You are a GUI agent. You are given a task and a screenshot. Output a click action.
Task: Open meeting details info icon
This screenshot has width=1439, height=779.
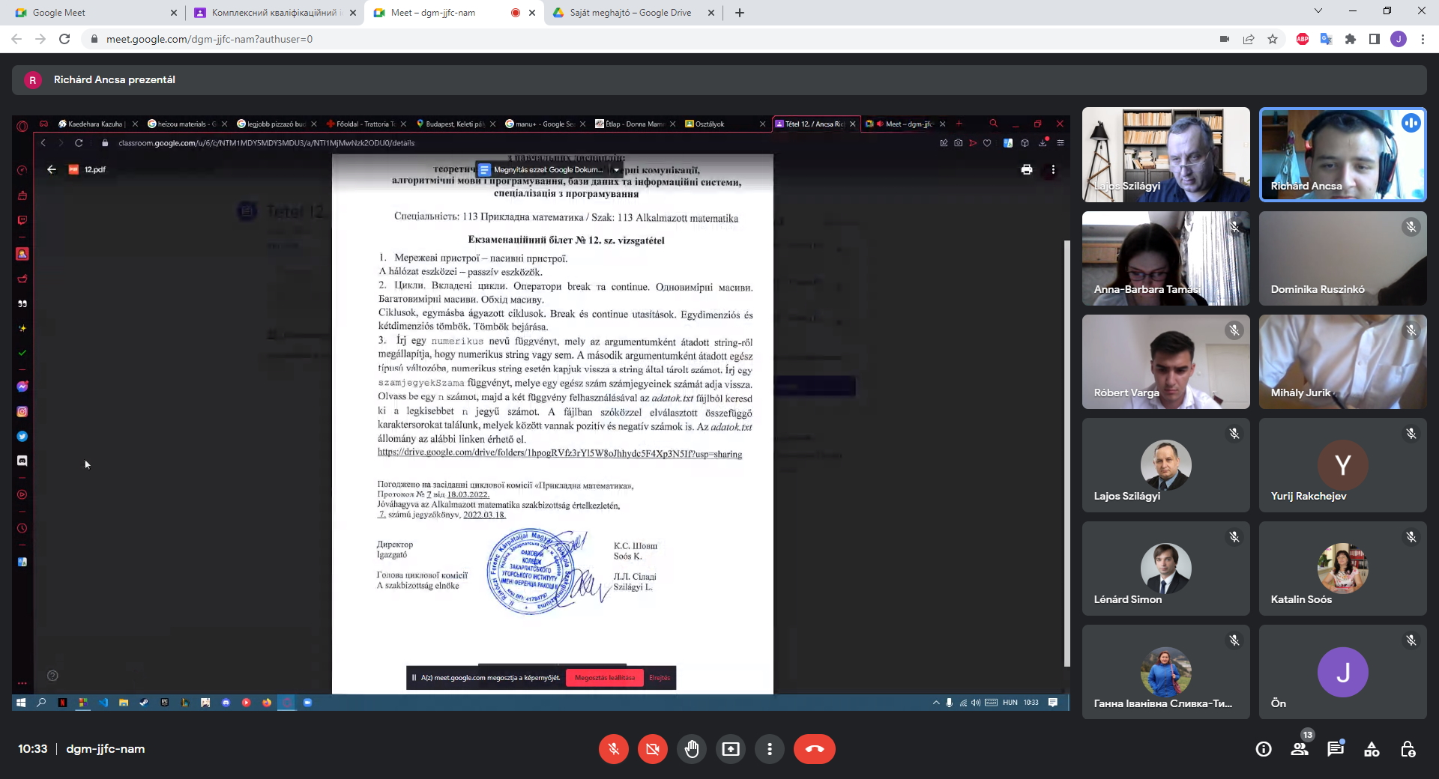(1264, 749)
